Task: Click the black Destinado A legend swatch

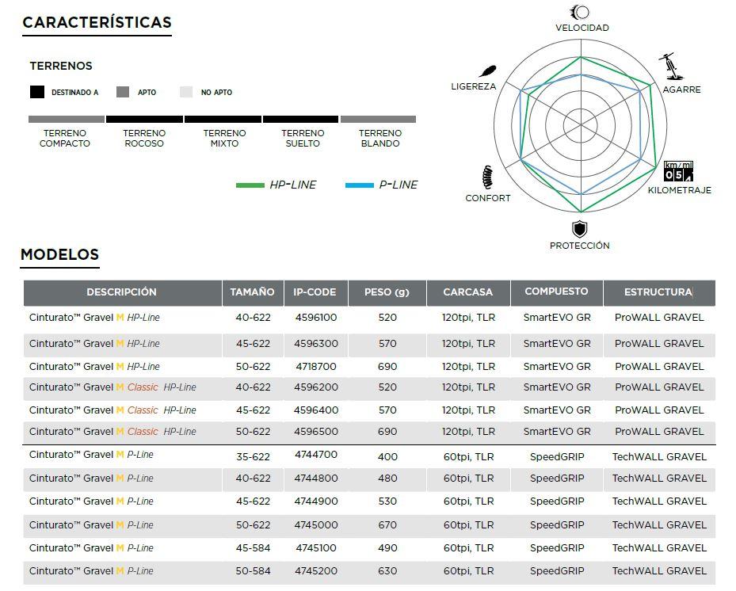Action: (37, 92)
